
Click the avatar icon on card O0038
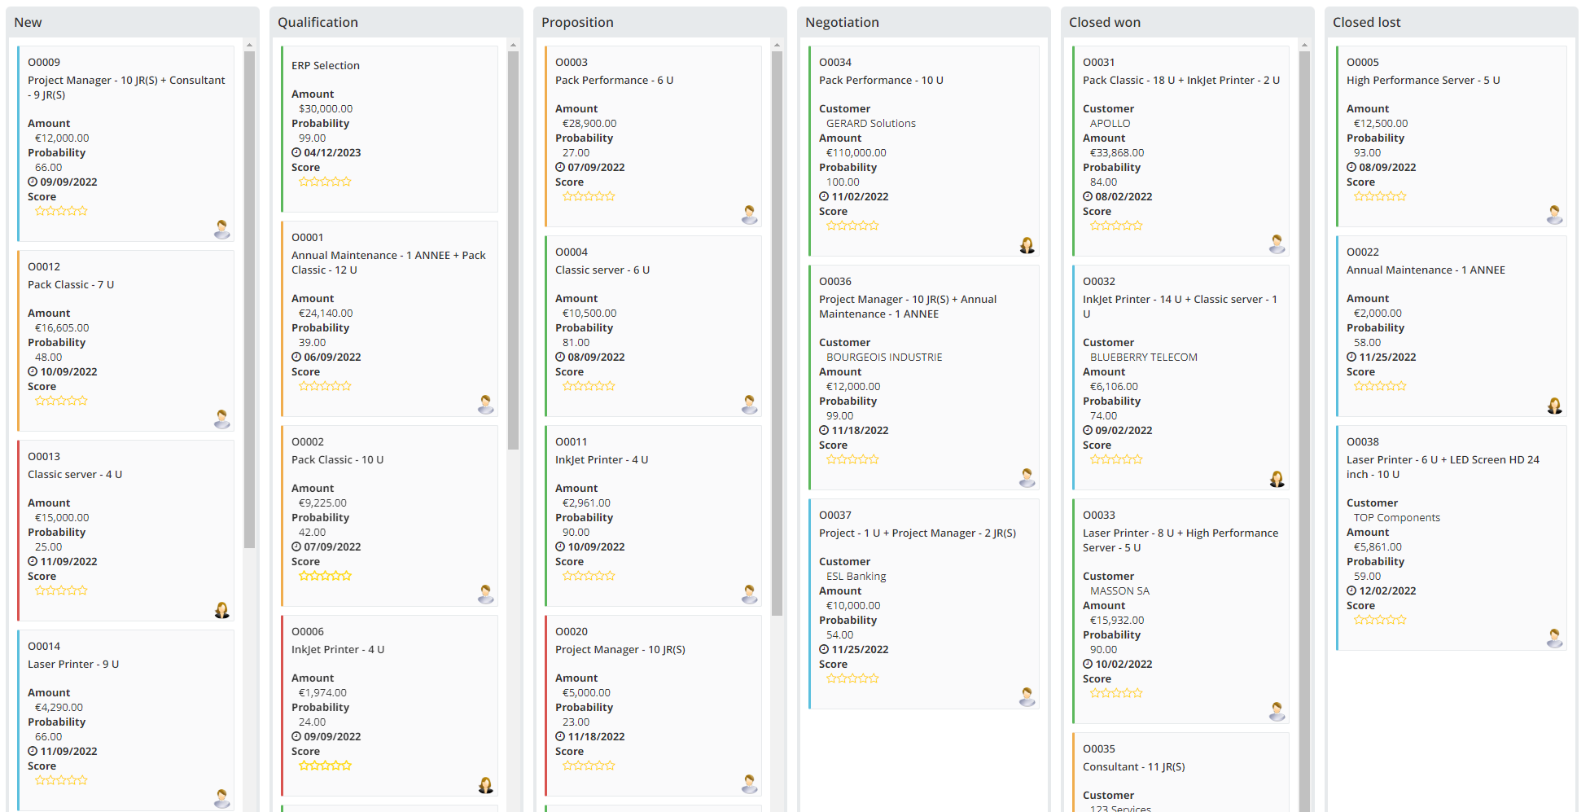point(1554,637)
